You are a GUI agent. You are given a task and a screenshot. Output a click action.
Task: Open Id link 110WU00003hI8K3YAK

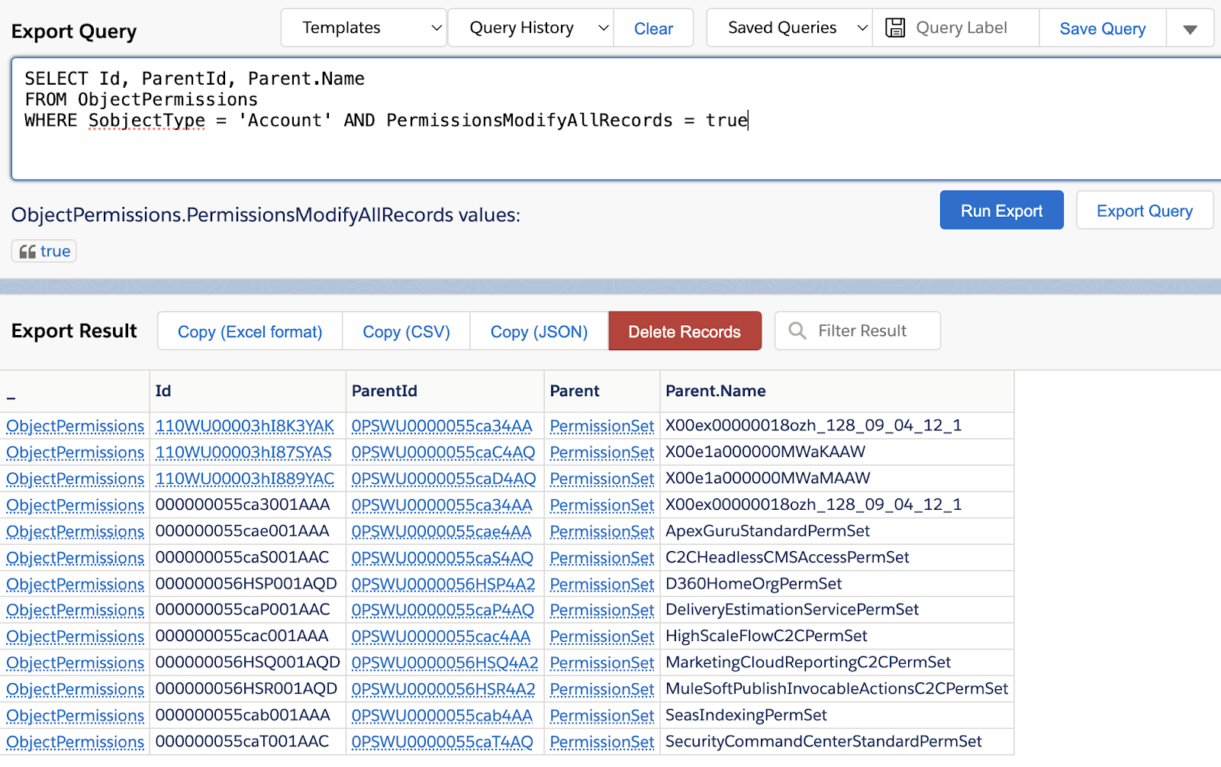pyautogui.click(x=244, y=425)
